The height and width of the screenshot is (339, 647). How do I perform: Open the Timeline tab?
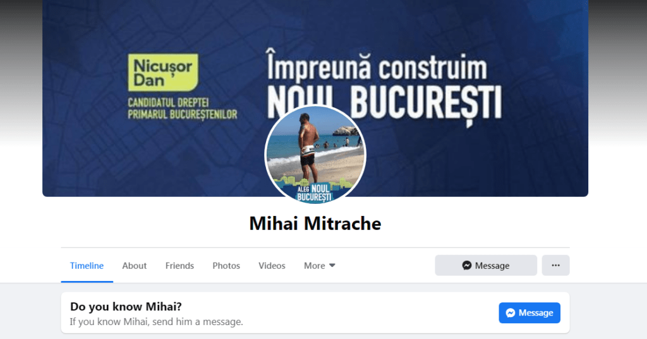tap(87, 266)
